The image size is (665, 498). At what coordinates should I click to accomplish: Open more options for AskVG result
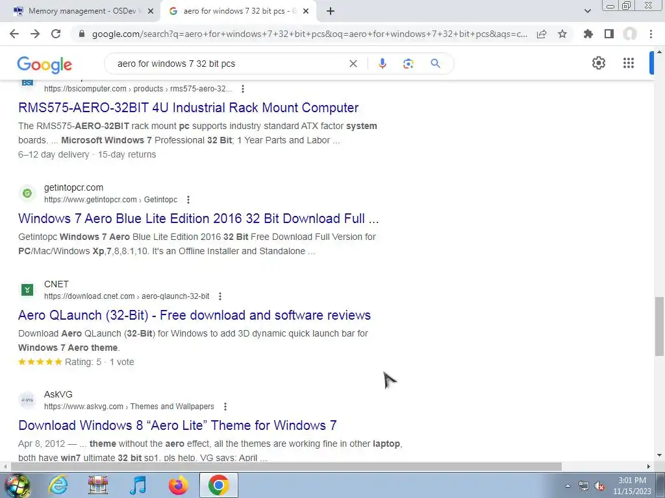[x=225, y=406]
